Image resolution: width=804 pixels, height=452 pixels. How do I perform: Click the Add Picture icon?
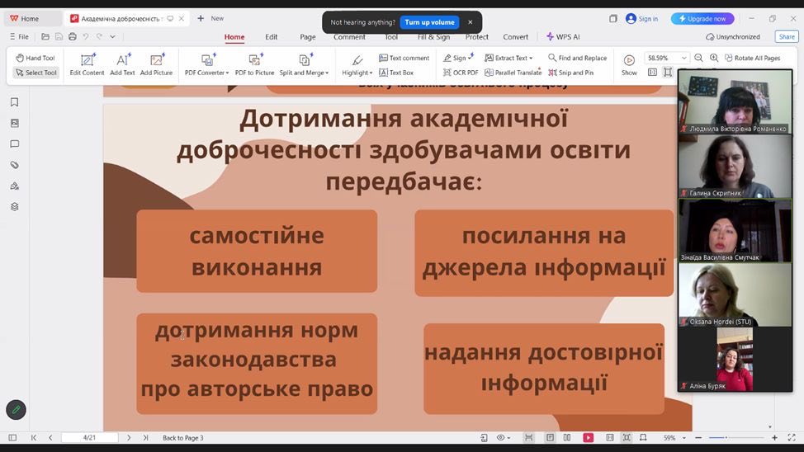pyautogui.click(x=156, y=60)
